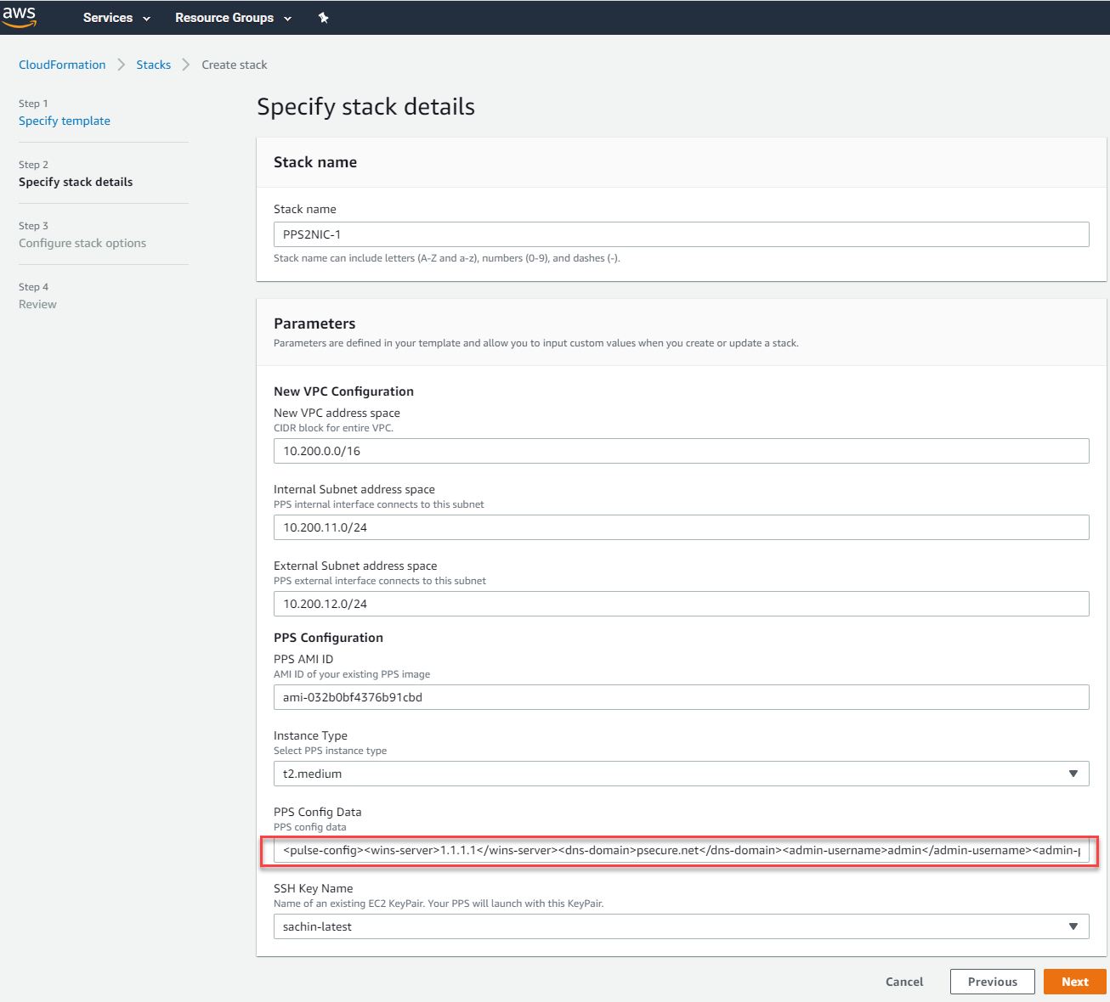Edit the PPS AMI ID field
Screen dimensions: 1110x1002
pos(681,697)
